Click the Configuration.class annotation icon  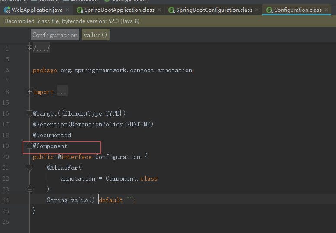click(x=270, y=10)
